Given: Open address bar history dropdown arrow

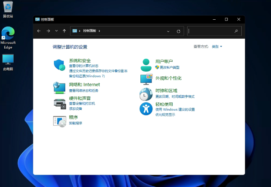Looking at the screenshot, I should coord(168,31).
